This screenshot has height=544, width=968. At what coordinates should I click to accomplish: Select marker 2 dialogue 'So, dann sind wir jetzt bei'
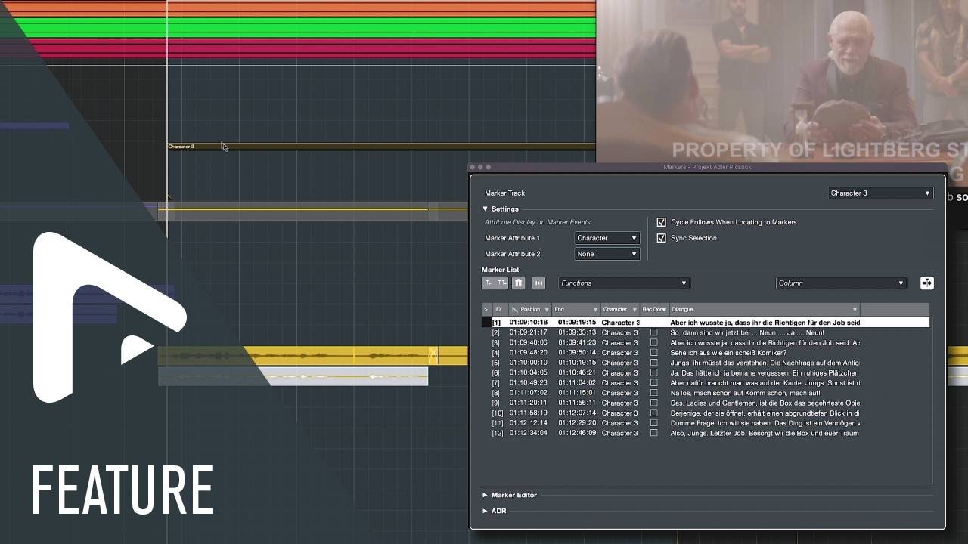[747, 332]
